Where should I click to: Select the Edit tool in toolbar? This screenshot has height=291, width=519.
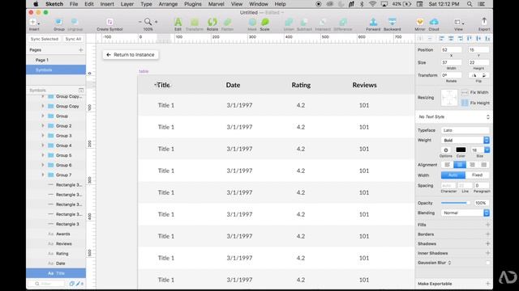point(178,22)
